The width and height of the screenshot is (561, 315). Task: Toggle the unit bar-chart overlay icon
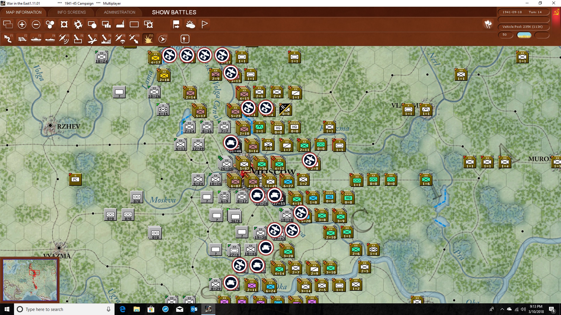coord(106,24)
